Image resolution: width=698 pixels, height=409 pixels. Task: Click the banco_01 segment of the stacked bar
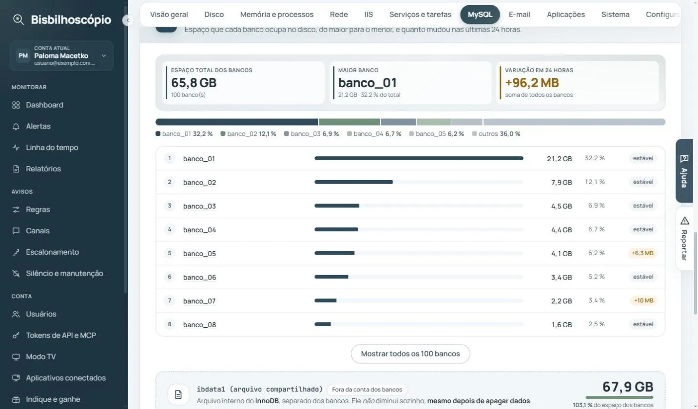coord(236,122)
